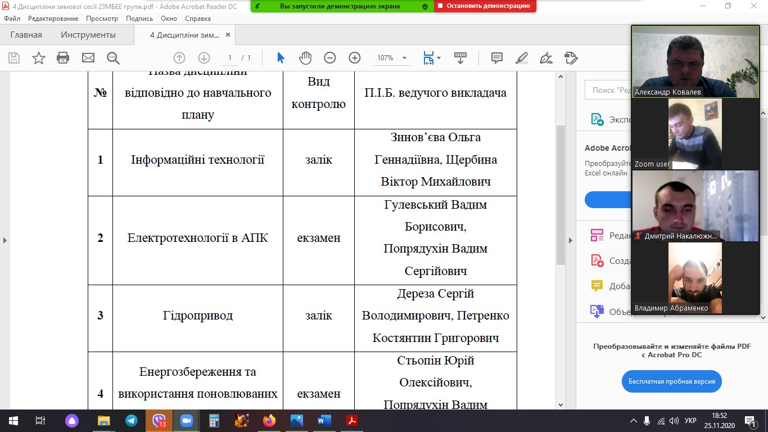Image resolution: width=768 pixels, height=432 pixels.
Task: Add a comment sticky note
Action: point(496,58)
